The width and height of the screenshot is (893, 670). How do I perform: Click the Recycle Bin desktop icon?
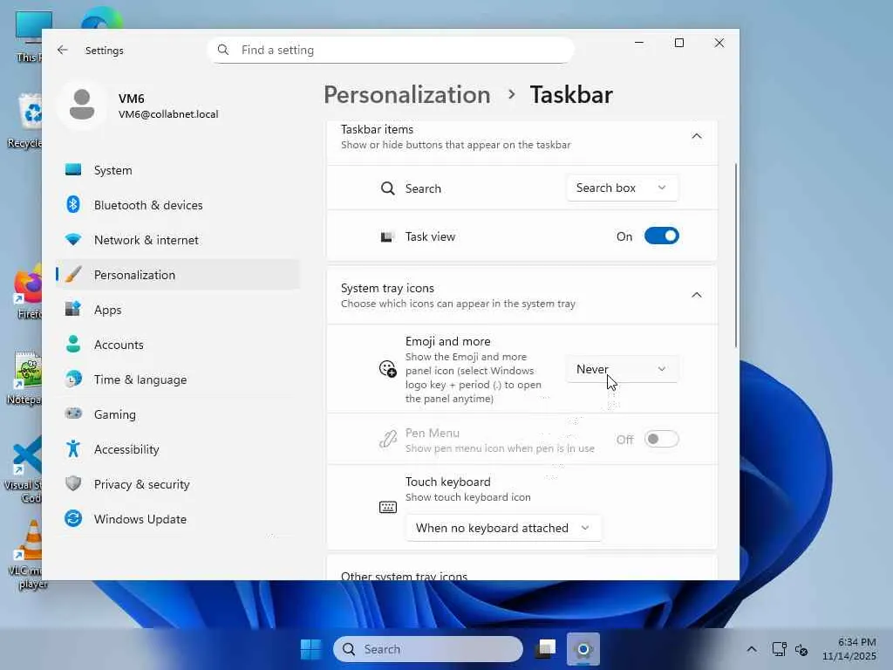pos(25,120)
